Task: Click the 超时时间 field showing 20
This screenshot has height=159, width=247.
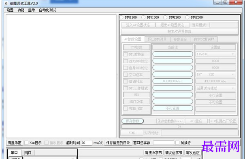Action: [x=87, y=143]
